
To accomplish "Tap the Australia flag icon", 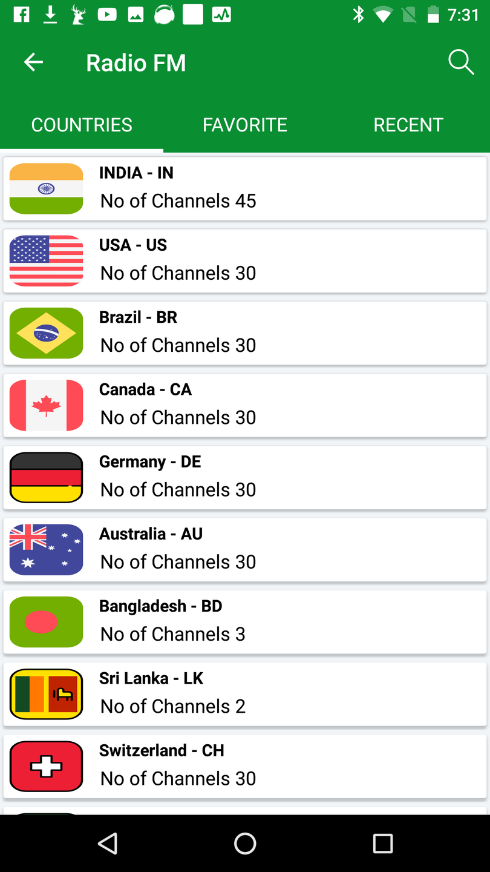I will [x=47, y=549].
